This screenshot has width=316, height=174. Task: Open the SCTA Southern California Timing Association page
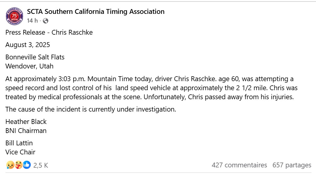(96, 12)
